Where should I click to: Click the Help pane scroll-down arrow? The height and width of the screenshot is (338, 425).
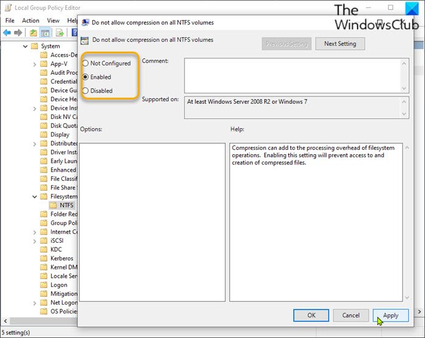pos(407,297)
